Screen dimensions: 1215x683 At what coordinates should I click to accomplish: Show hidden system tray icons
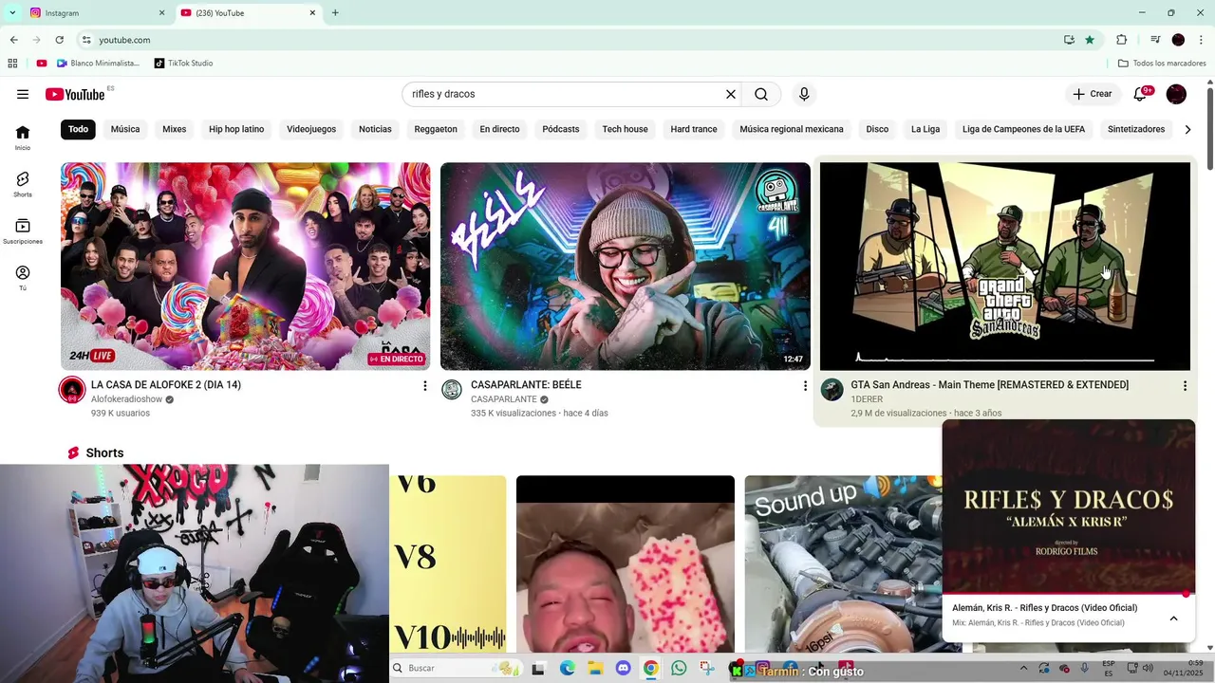coord(1022,668)
